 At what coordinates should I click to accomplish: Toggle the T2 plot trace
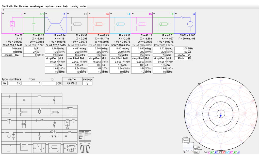pos(220,152)
